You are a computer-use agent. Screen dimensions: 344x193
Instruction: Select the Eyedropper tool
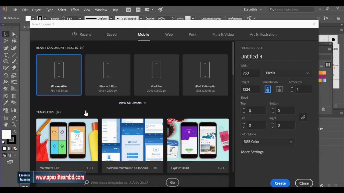[x=6, y=103]
